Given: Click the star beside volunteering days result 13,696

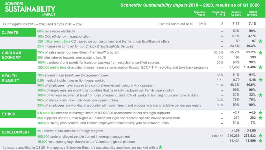Looking at the screenshot, I should (260, 141).
